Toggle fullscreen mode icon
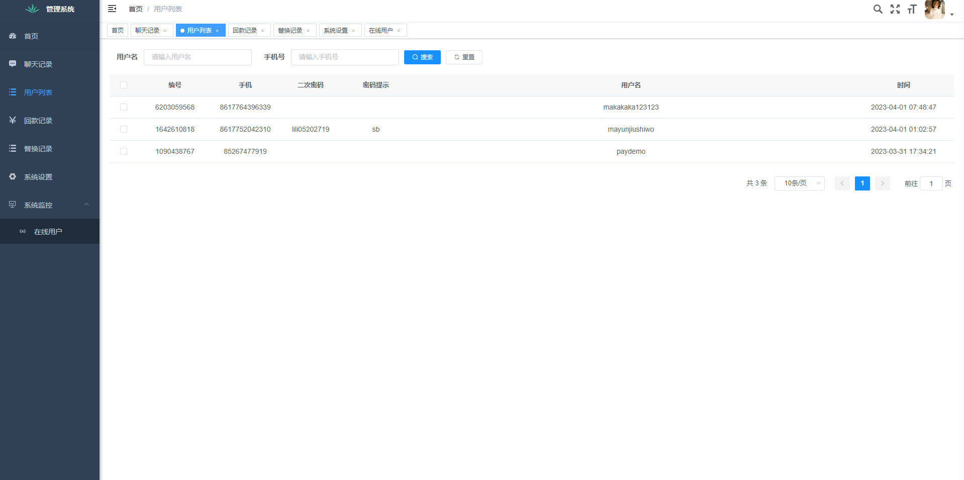 click(895, 9)
